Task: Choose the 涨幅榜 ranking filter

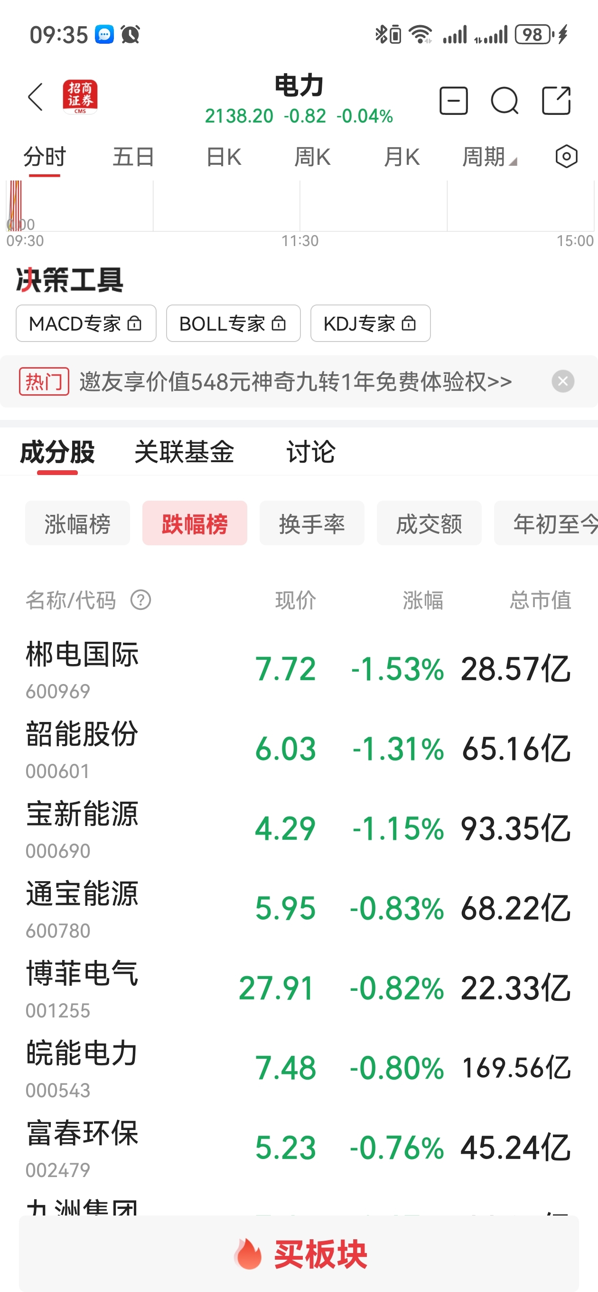Action: [x=78, y=523]
